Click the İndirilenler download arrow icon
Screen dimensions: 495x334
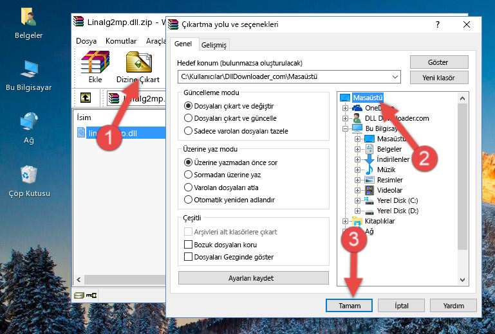[x=369, y=159]
